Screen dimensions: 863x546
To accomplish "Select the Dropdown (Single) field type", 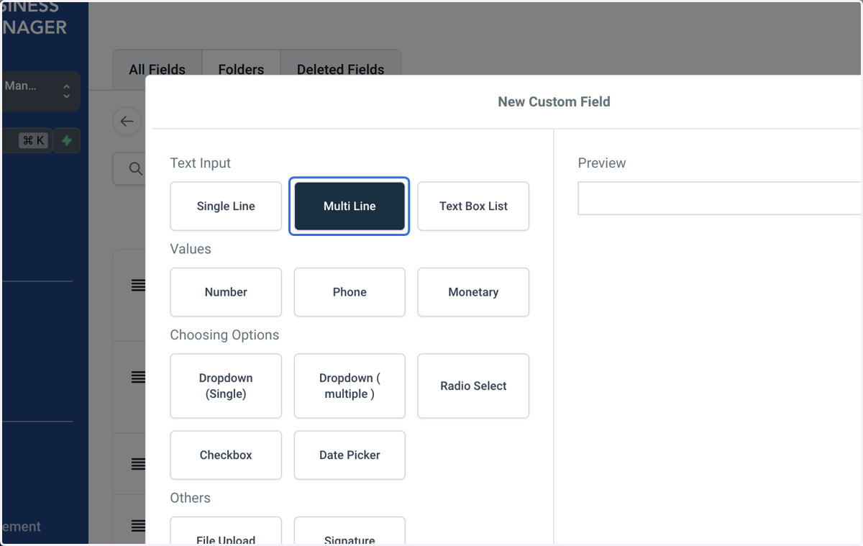I will click(x=226, y=386).
